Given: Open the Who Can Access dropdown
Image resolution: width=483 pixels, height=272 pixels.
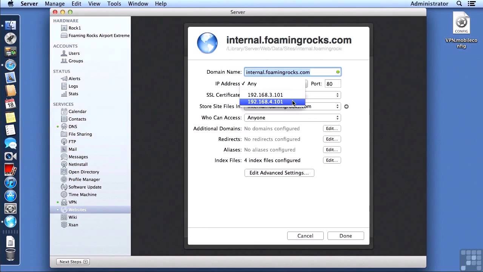Looking at the screenshot, I should [x=292, y=117].
